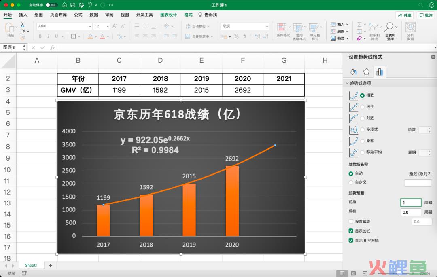The width and height of the screenshot is (437, 277).
Task: Select the 线性 trendline radio button
Action: click(362, 107)
